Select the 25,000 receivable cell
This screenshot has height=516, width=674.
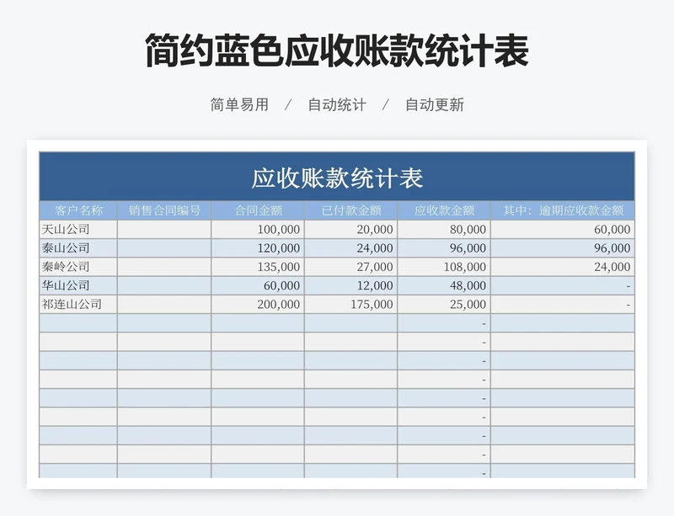pyautogui.click(x=444, y=304)
